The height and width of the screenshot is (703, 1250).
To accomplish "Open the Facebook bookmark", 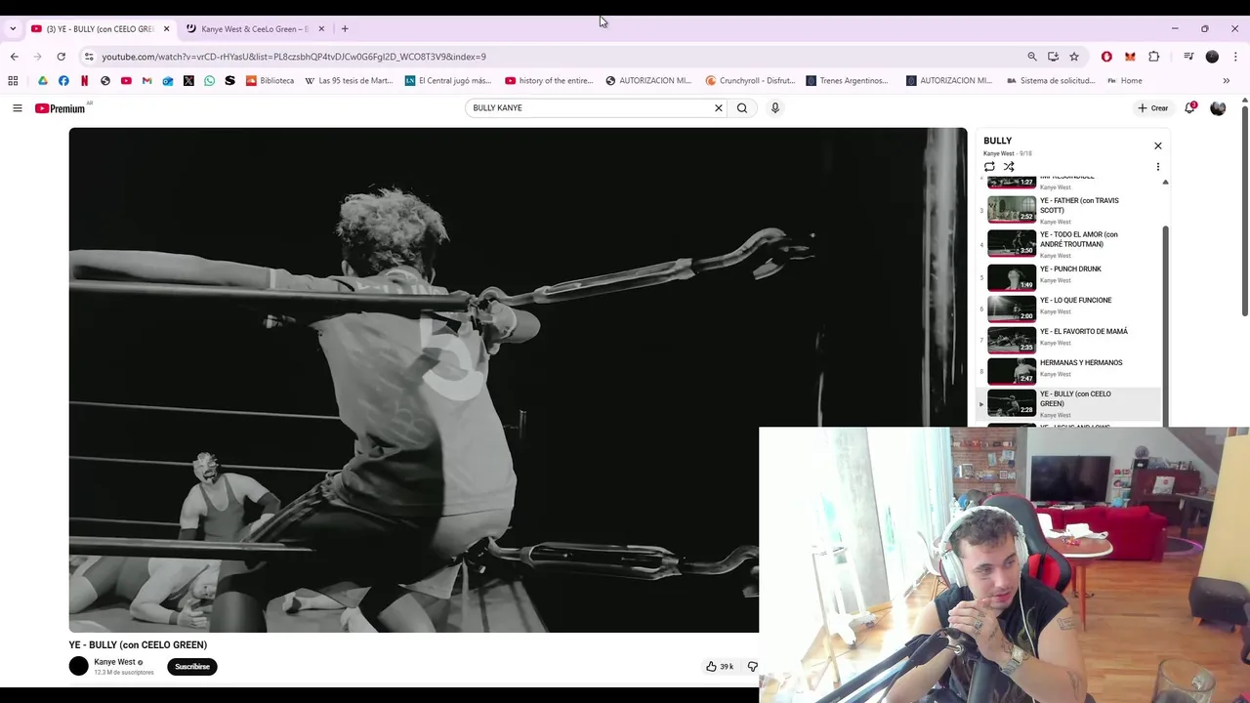I will point(63,81).
